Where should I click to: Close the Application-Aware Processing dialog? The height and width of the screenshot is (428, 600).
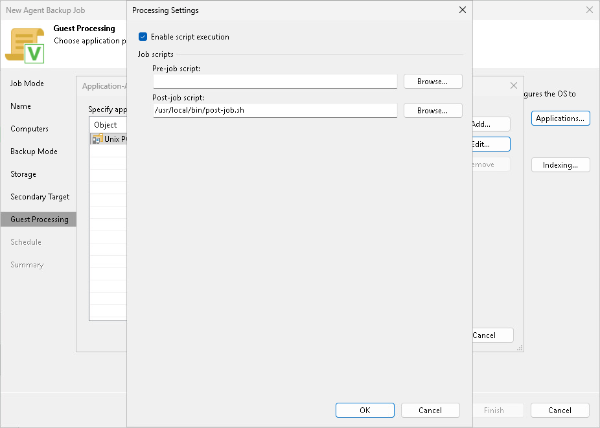(x=514, y=85)
